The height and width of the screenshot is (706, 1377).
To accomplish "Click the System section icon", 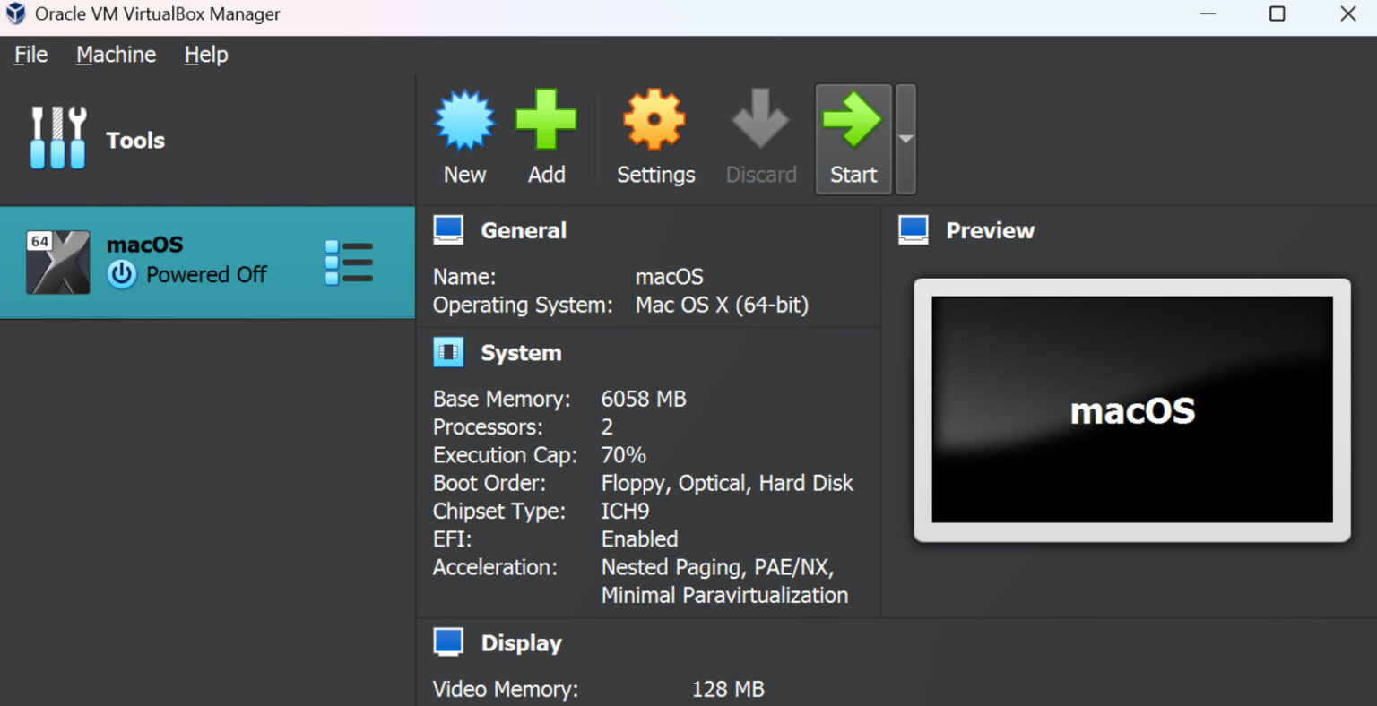I will tap(448, 351).
